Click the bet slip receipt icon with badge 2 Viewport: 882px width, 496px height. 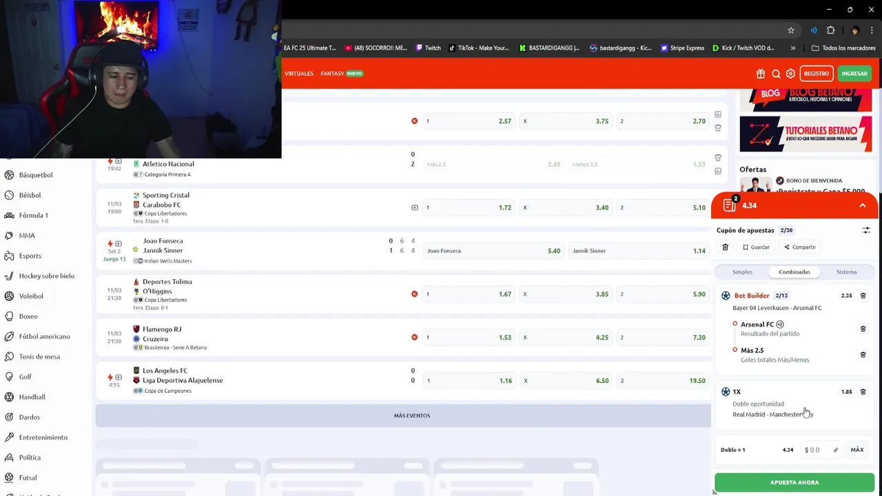pos(730,205)
